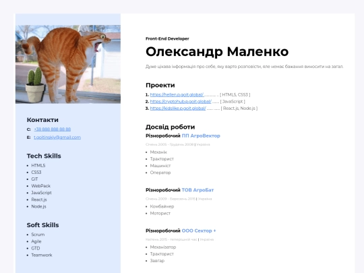The image size is (364, 273).
Task: Open the ТОВ АгроБат company link
Action: [198, 190]
